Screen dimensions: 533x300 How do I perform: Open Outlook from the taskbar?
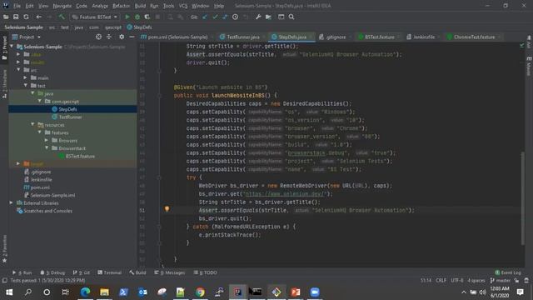click(142, 292)
